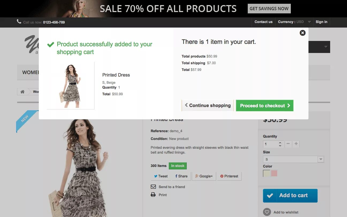Click the Print icon link
347x217 pixels.
tap(153, 195)
